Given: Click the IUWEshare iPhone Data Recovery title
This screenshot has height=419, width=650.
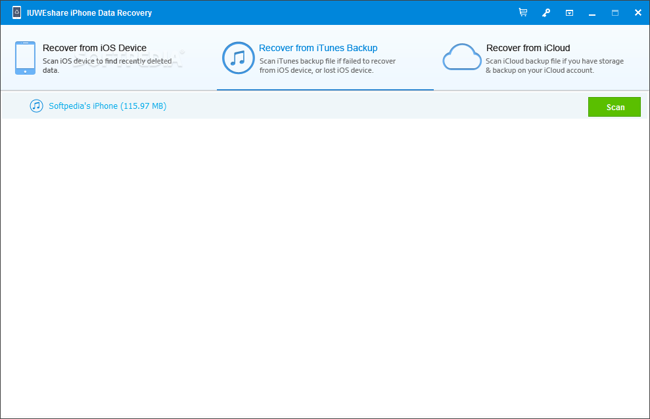Looking at the screenshot, I should [89, 13].
